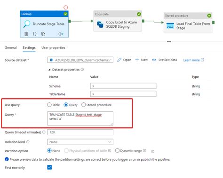Switch to the General tab
The image size is (223, 178).
11,47
